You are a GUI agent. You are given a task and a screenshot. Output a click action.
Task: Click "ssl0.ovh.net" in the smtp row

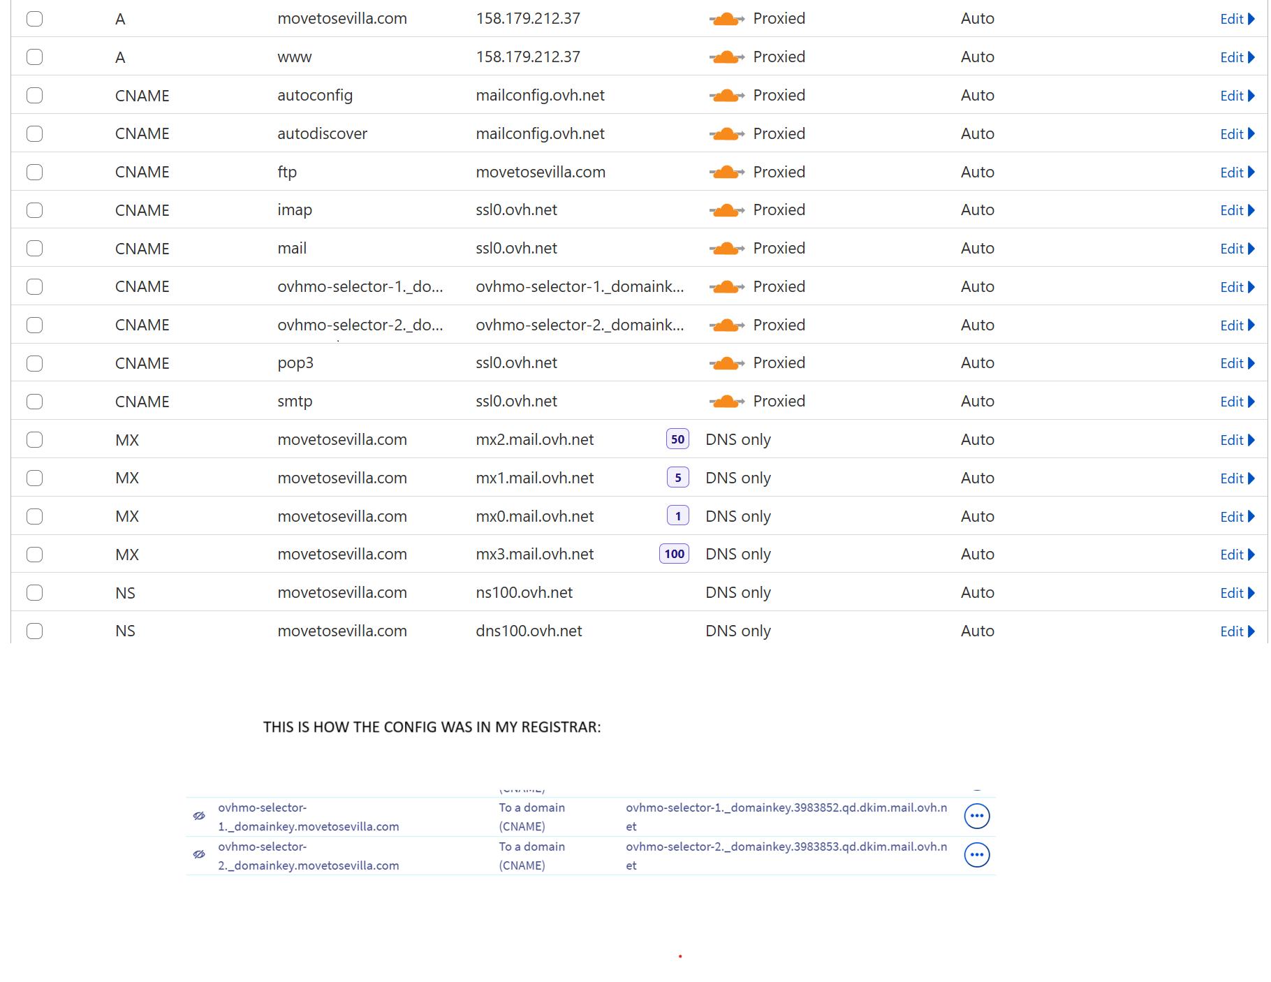(516, 402)
